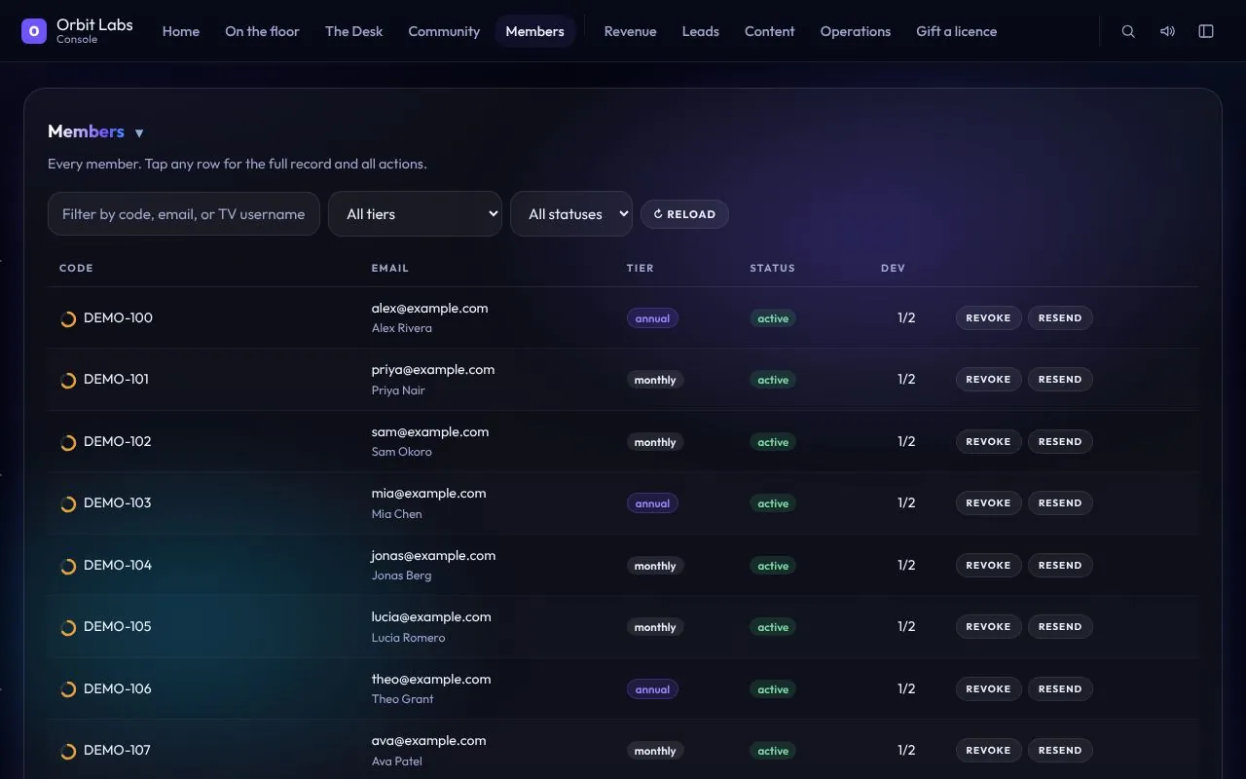This screenshot has height=779, width=1246.
Task: Click the spinner icon beside DEMO-106
Action: pos(68,689)
